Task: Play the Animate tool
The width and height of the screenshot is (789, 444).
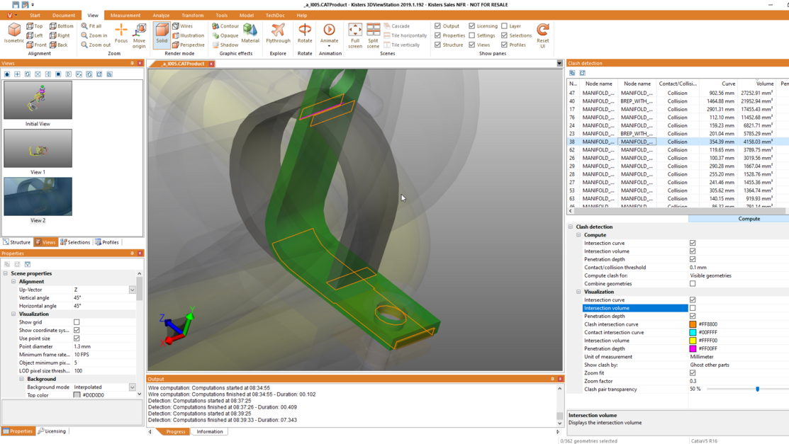Action: click(329, 34)
